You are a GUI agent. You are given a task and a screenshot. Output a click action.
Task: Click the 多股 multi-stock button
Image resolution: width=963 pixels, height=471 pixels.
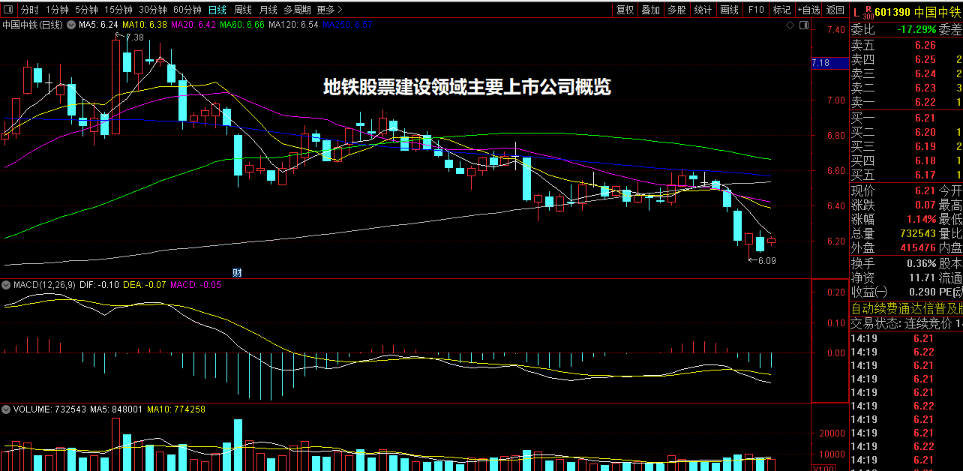tap(676, 10)
